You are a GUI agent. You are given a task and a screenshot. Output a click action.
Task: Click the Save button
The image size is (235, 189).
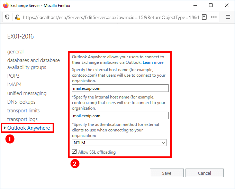(167, 173)
